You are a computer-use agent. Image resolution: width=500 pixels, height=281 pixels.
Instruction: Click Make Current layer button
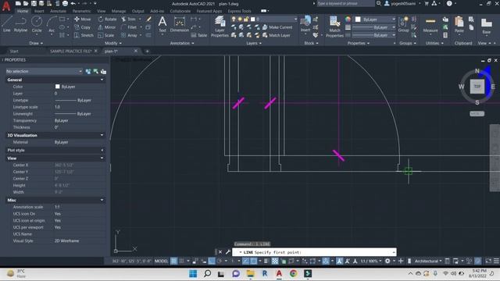point(277,27)
